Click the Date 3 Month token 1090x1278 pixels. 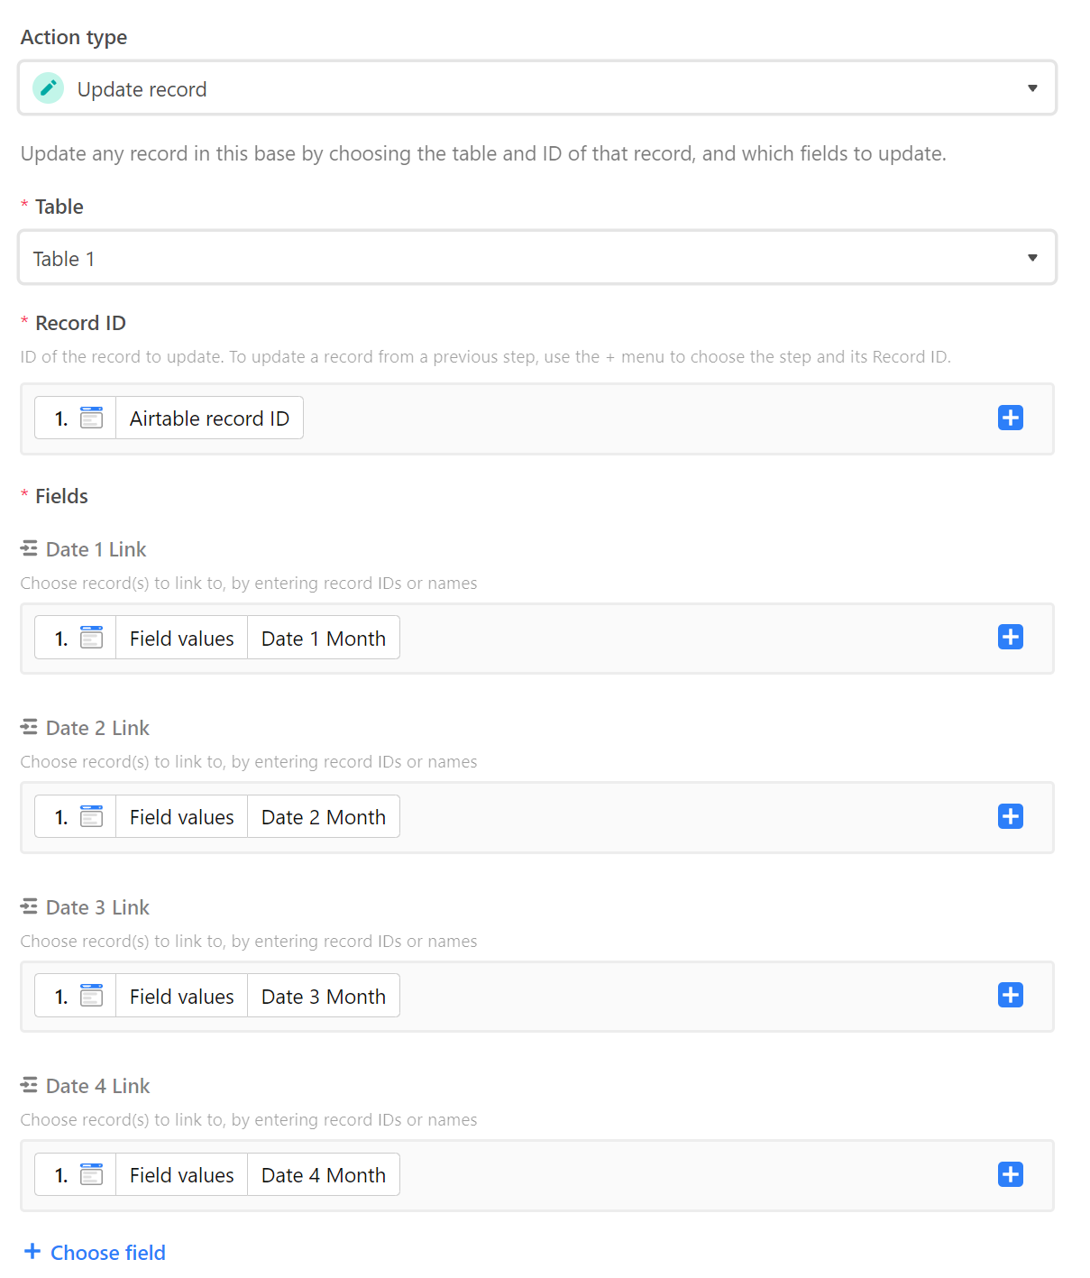(x=324, y=997)
